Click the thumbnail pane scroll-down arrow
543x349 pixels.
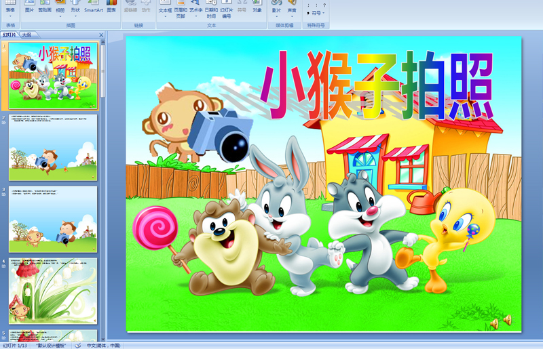pyautogui.click(x=103, y=340)
